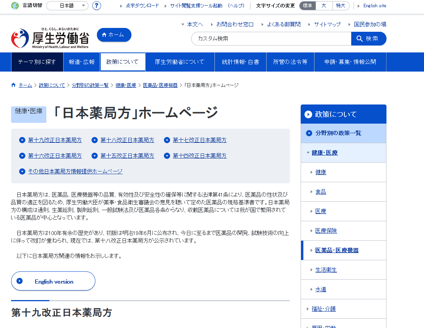Open the 日本語 language dropdown
Viewport: 424px width, 328px height.
pos(67,6)
